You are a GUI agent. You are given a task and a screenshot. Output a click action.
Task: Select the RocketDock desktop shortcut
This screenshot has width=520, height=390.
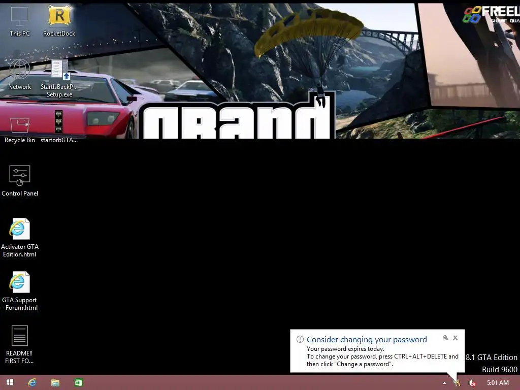(59, 21)
